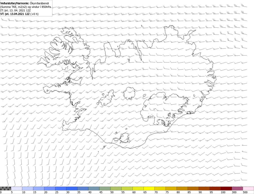Pick the light blue swatch between 10 and 15
Screen dimensions: 254x194
[x=27, y=188]
